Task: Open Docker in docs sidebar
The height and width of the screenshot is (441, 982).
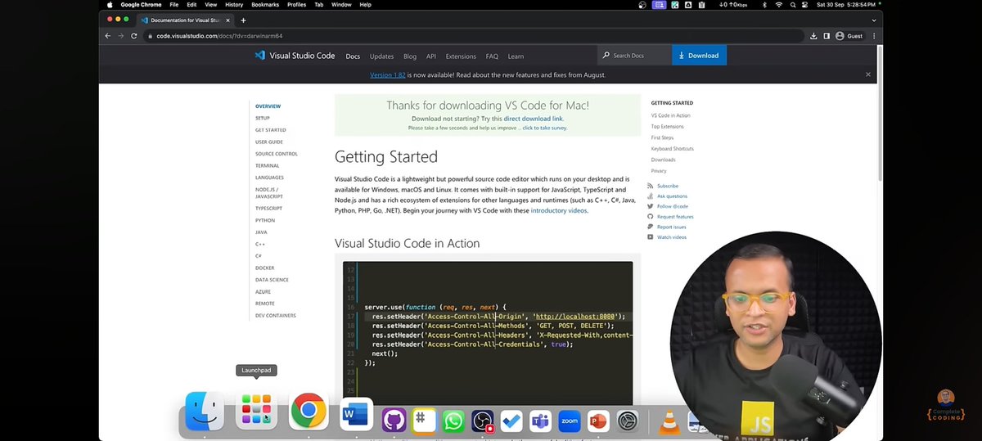Action: point(264,268)
